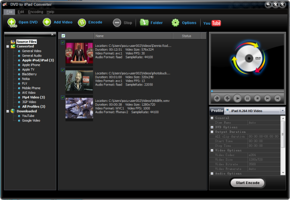Click the second snapshot button in the player
The width and height of the screenshot is (290, 200).
tap(227, 99)
